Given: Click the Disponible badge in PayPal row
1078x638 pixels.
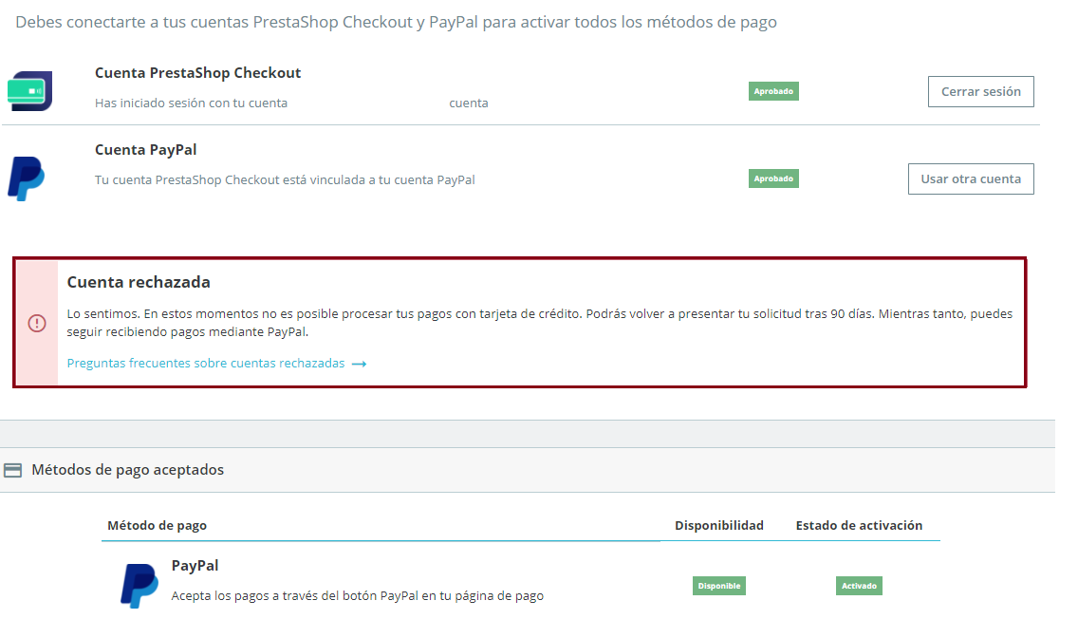Looking at the screenshot, I should (719, 586).
